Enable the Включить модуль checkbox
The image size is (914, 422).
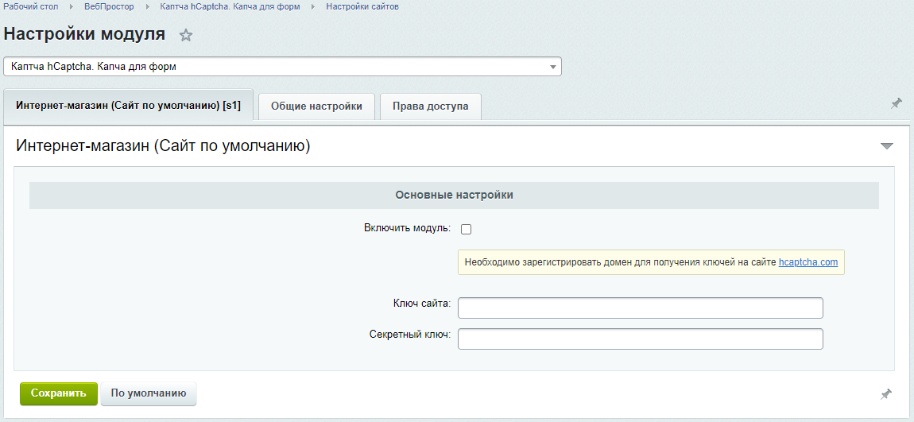466,229
